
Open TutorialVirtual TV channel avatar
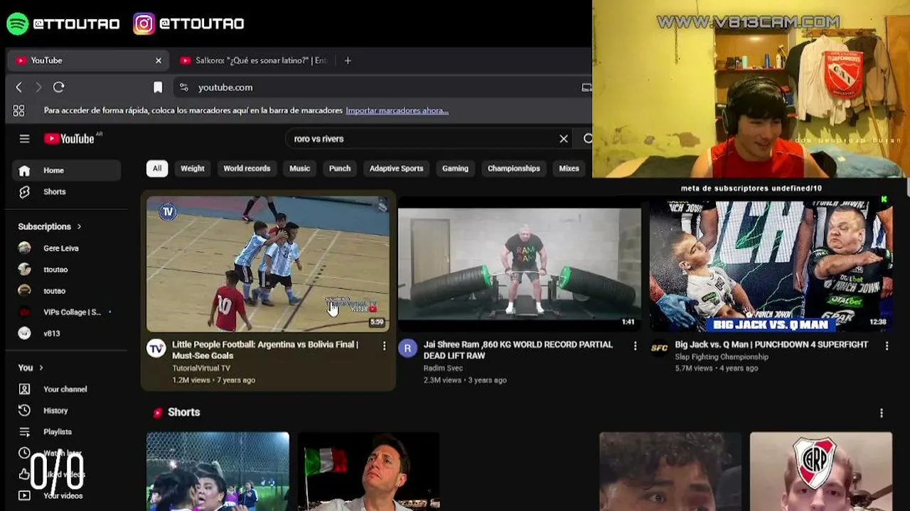pyautogui.click(x=156, y=348)
